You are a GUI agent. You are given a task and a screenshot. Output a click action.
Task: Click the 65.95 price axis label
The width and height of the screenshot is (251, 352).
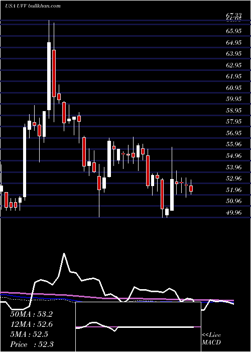pos(234,31)
